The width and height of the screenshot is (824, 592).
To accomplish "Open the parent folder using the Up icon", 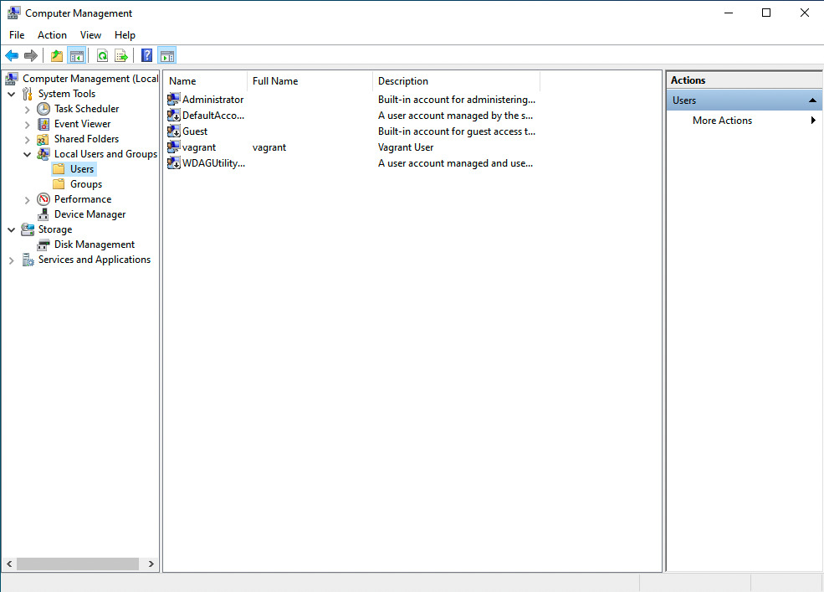I will (x=56, y=55).
